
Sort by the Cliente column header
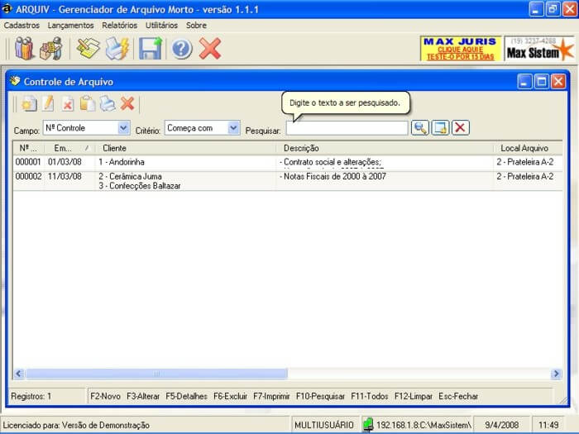[186, 148]
